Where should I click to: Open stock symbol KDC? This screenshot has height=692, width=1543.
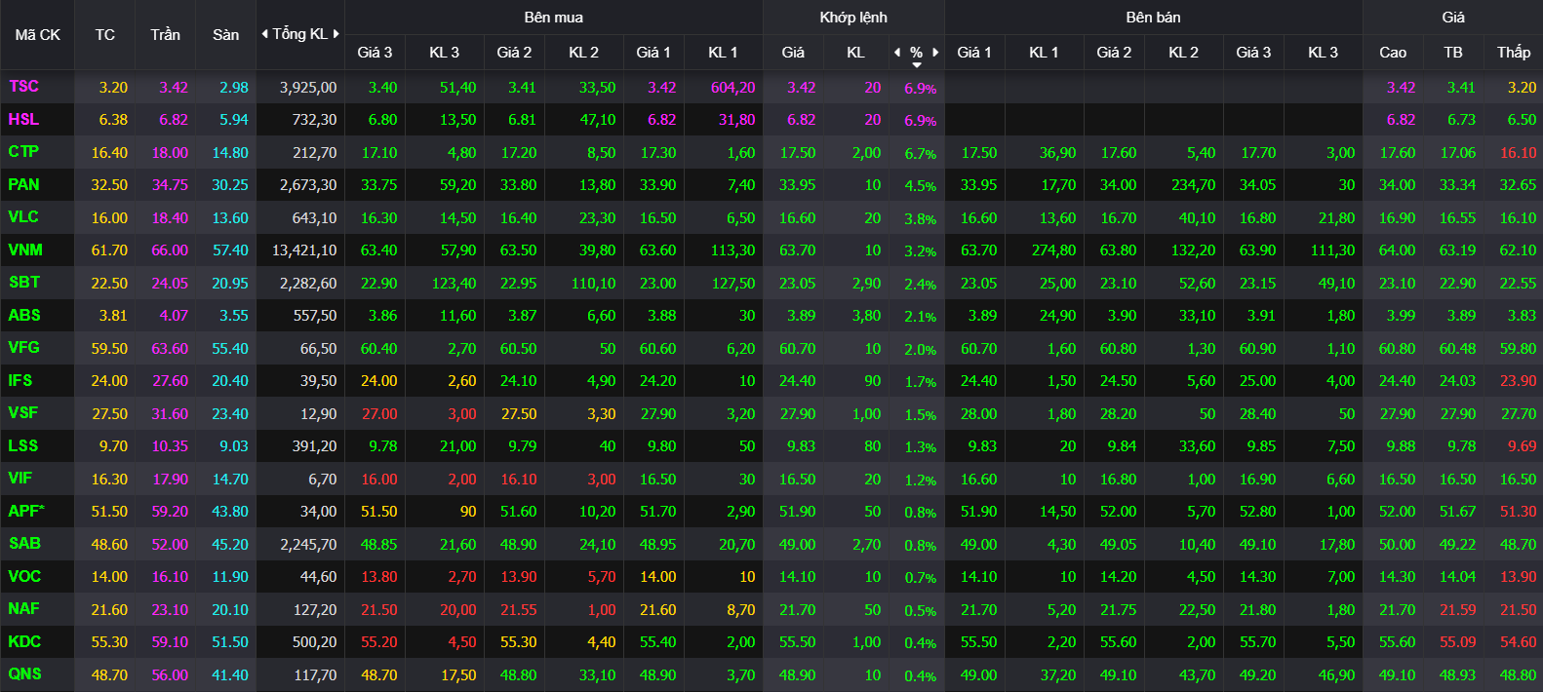[x=24, y=641]
